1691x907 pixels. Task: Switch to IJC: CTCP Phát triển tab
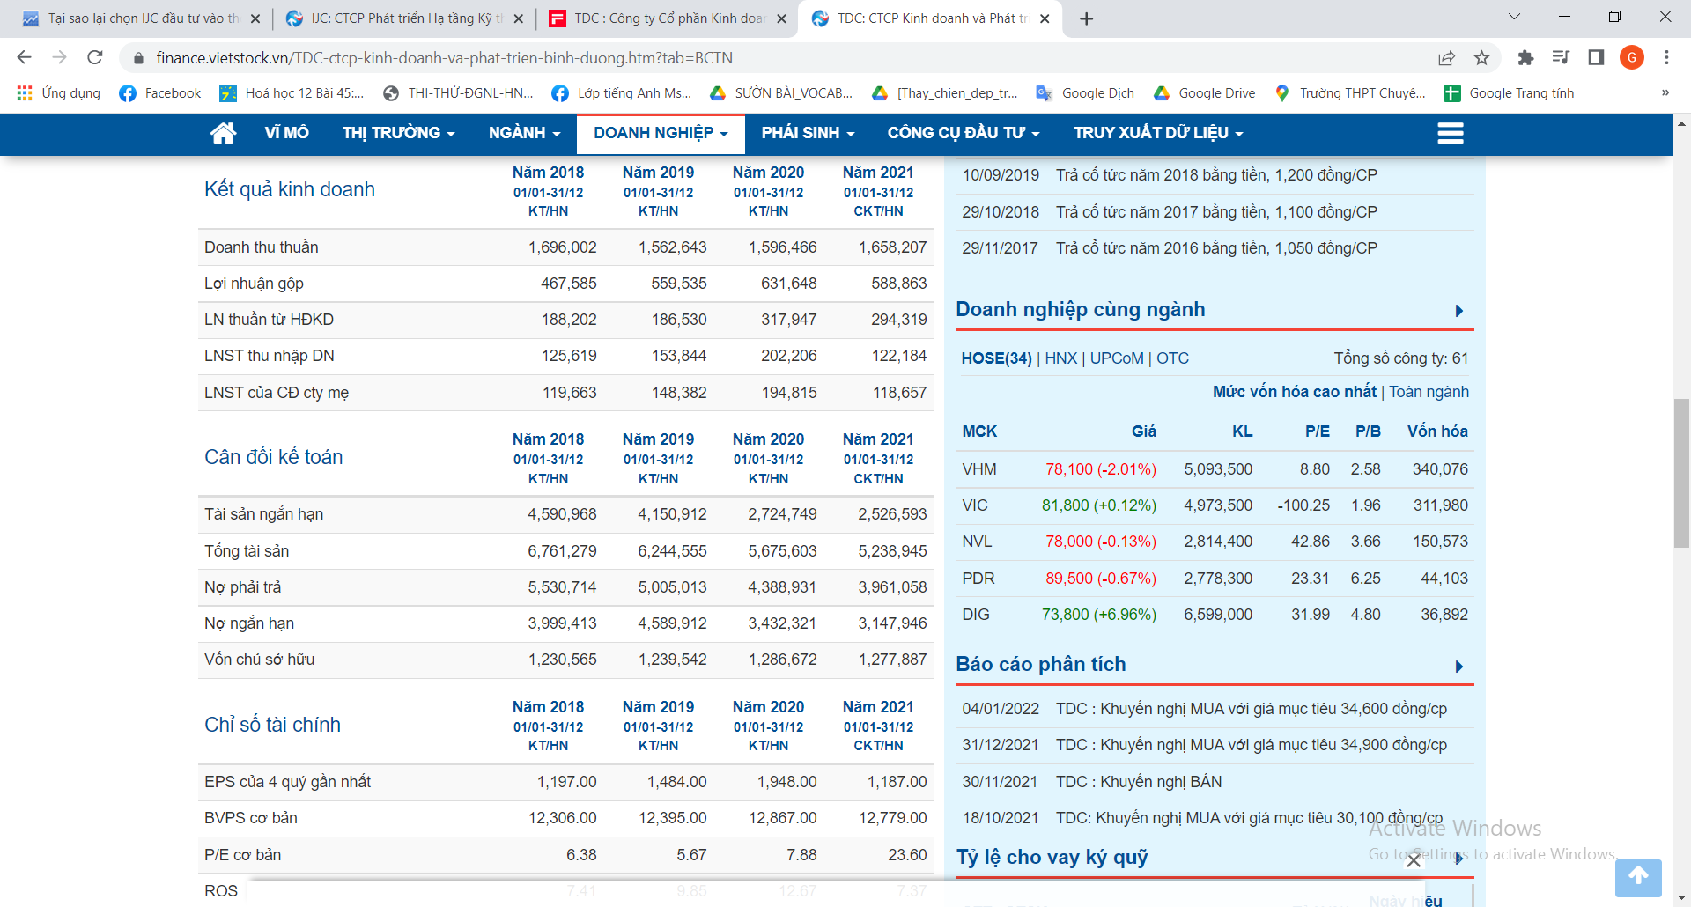tap(404, 18)
